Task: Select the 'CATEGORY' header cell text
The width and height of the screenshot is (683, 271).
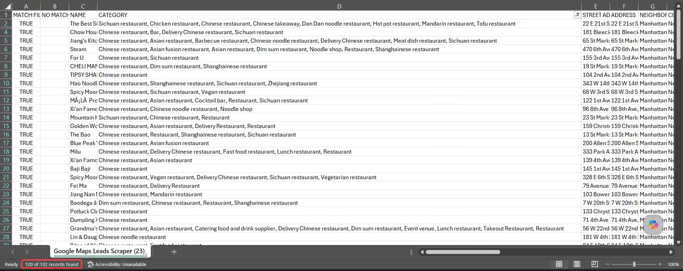Action: tap(113, 15)
